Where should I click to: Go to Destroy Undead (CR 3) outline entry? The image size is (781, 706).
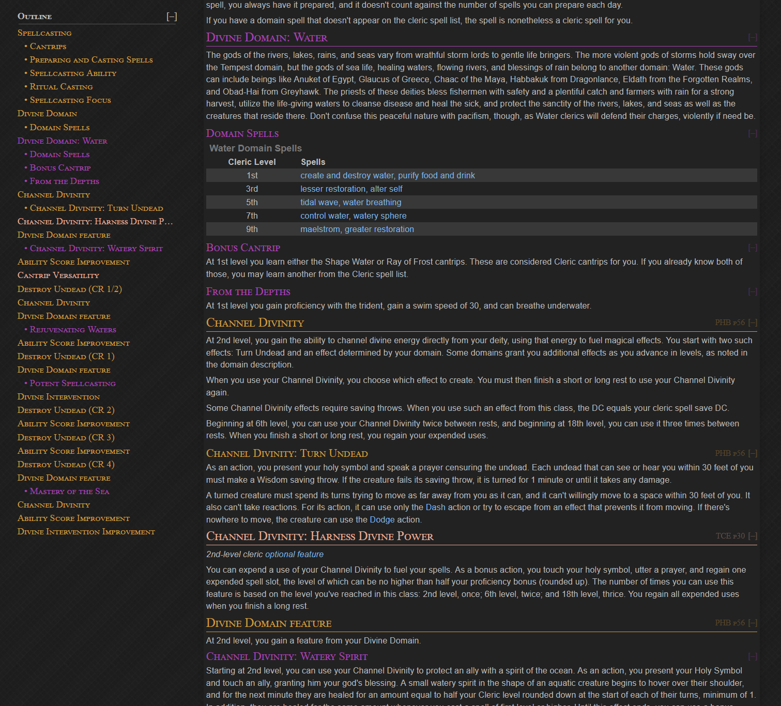[x=66, y=437]
